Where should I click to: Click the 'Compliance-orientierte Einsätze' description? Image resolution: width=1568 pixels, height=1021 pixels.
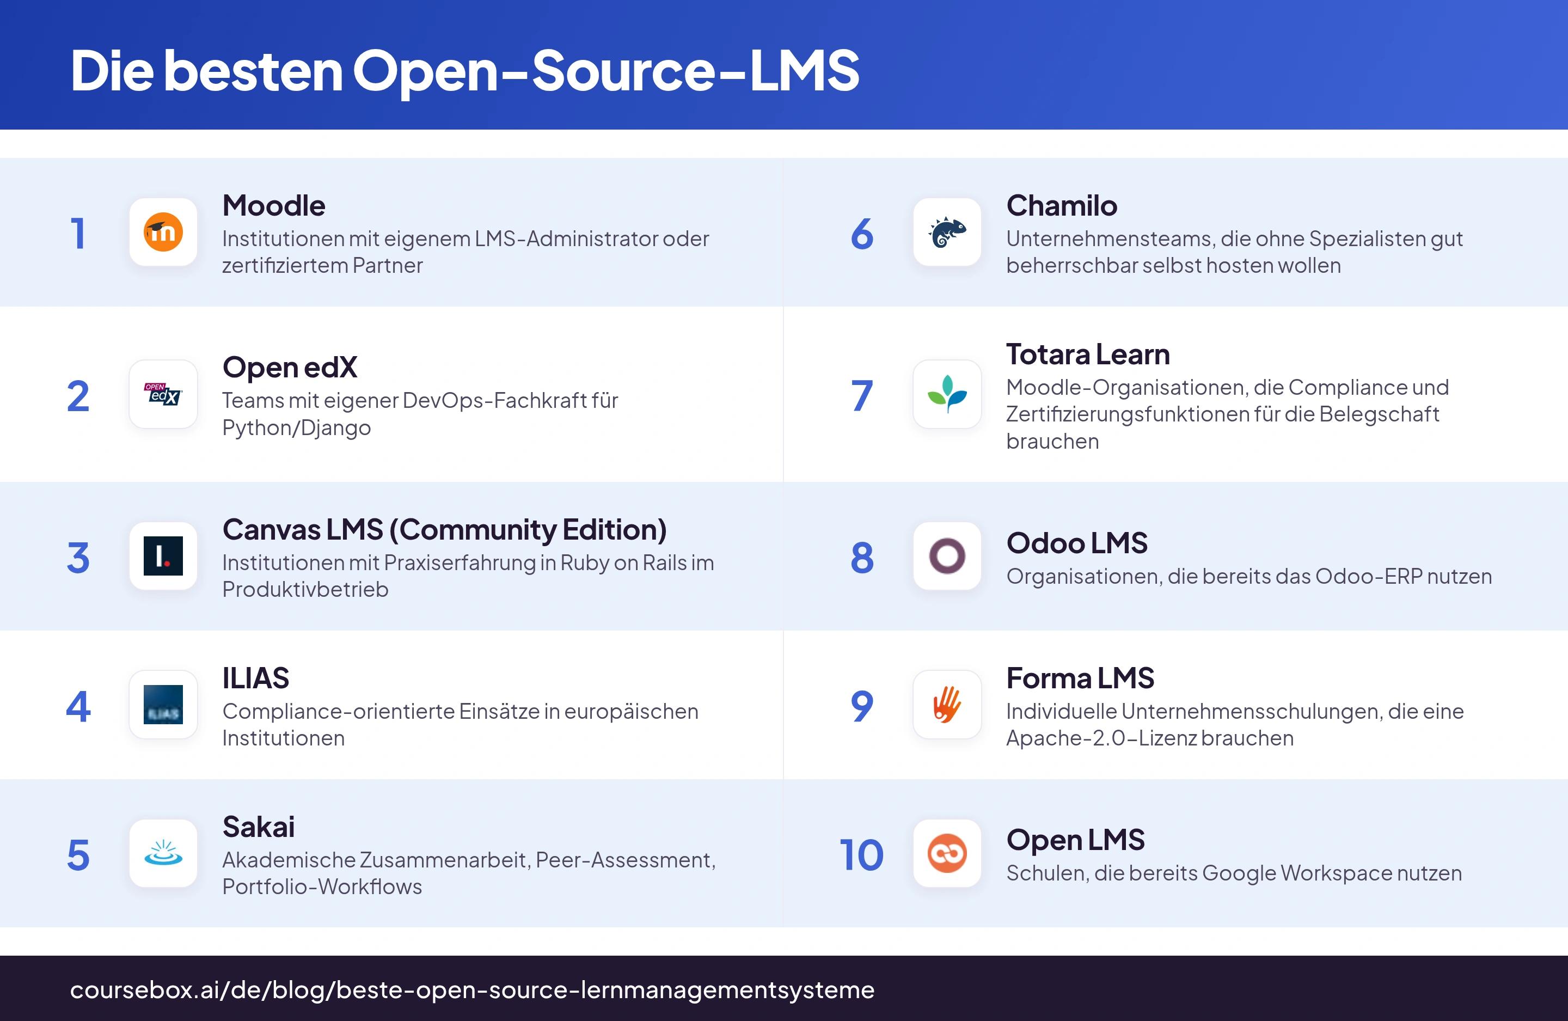[x=461, y=724]
